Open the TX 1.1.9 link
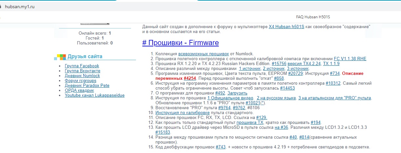Image resolution: width=401 pixels, height=153 pixels. [x=331, y=63]
